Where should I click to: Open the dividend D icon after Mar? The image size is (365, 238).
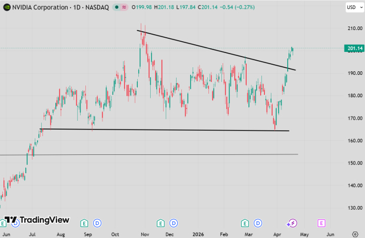pyautogui.click(x=258, y=223)
